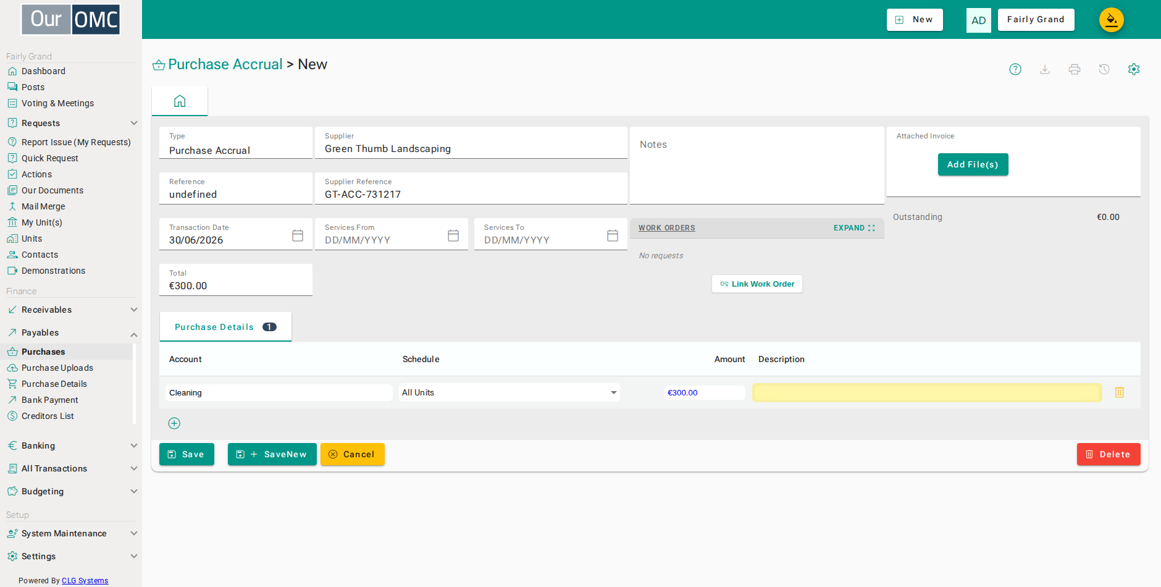Open the Services To calendar picker

[x=613, y=235]
